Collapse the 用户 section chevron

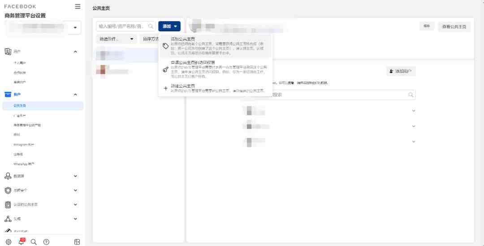(75, 52)
